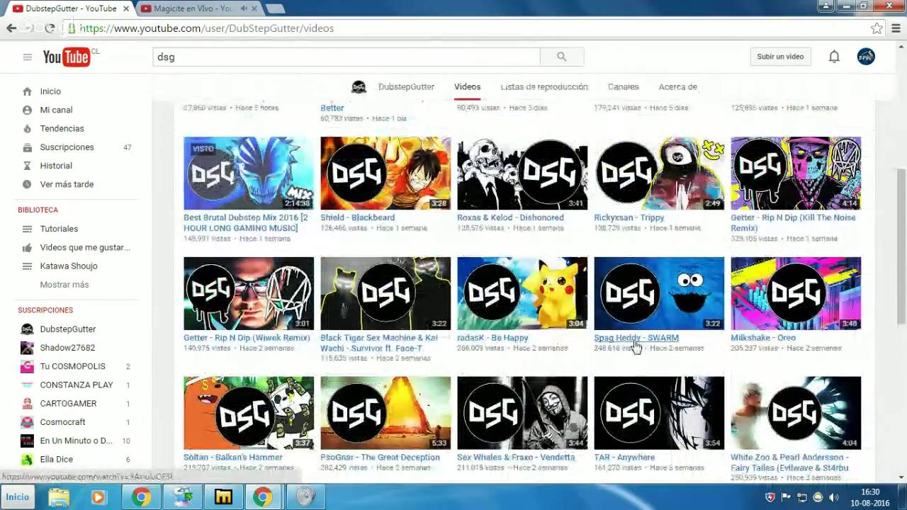
Task: Open the Chrome menu icon
Action: click(x=896, y=28)
